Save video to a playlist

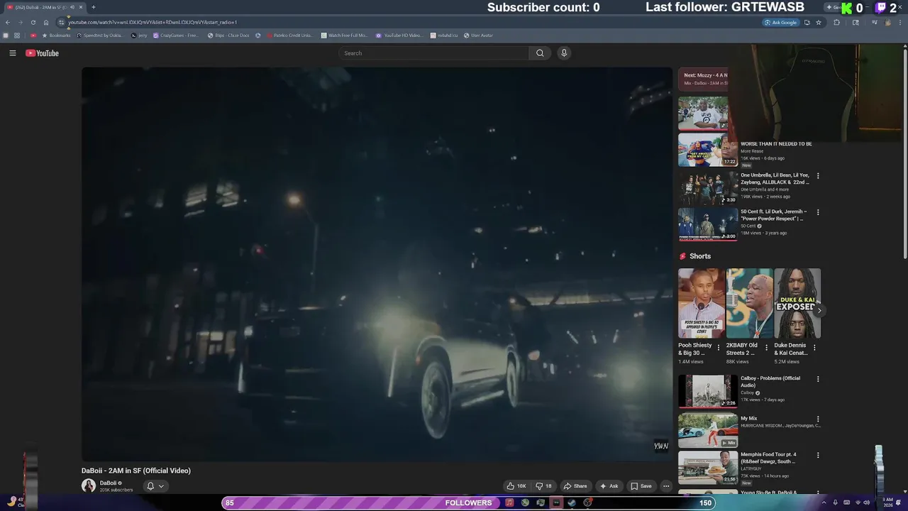pos(641,486)
